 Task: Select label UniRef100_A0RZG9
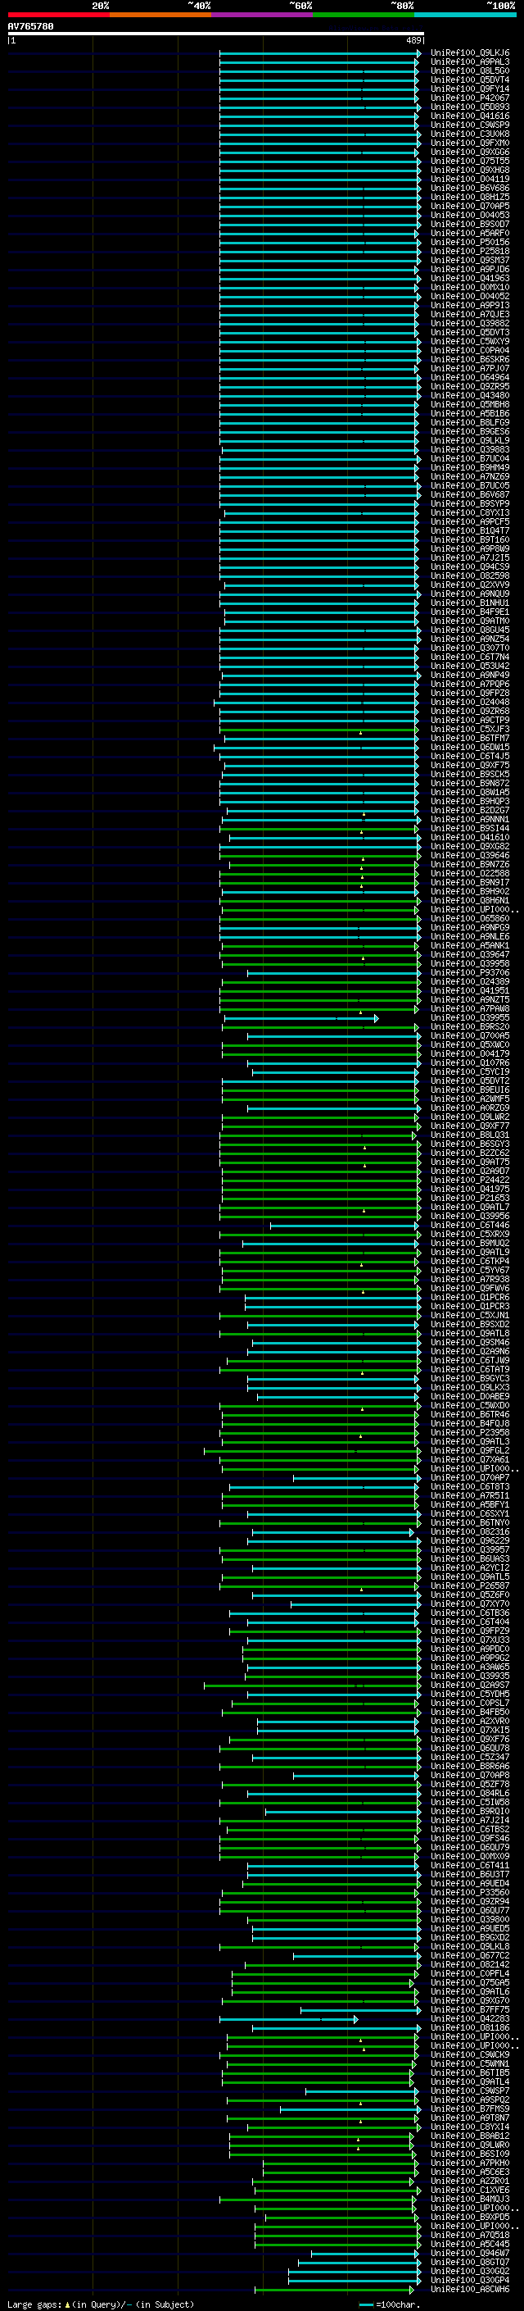470,1108
